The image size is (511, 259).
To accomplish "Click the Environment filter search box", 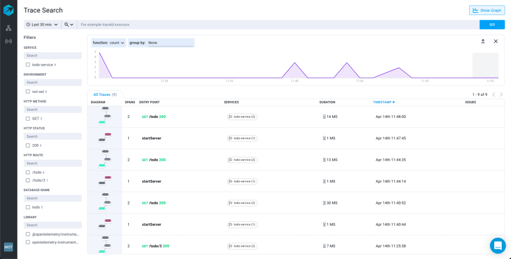I will 53,82.
